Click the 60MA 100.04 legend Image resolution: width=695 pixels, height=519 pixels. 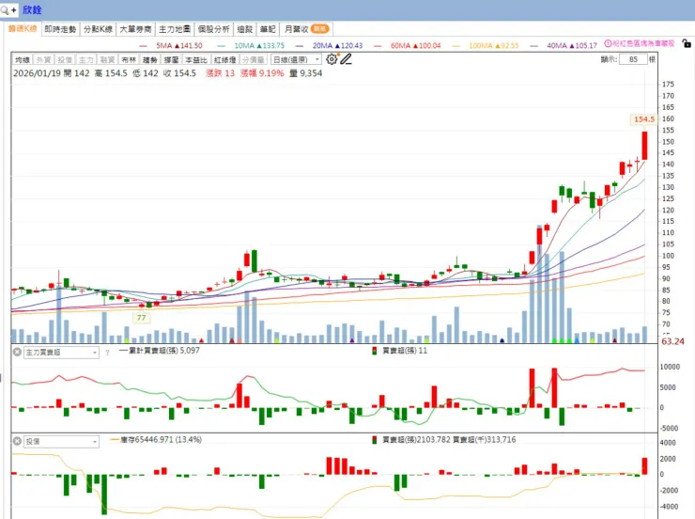pos(408,45)
